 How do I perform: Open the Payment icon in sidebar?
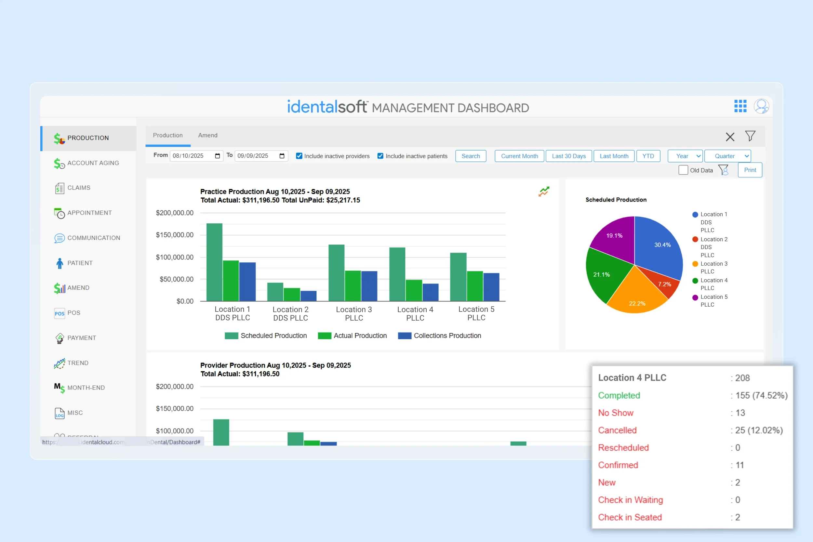click(60, 338)
